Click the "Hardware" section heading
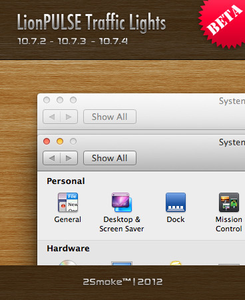 pyautogui.click(x=68, y=249)
